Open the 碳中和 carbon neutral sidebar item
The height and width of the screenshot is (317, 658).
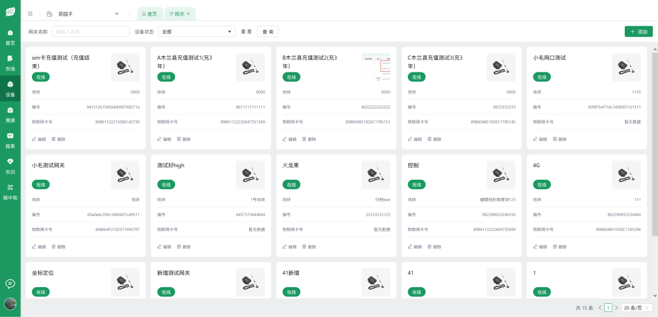[x=10, y=192]
